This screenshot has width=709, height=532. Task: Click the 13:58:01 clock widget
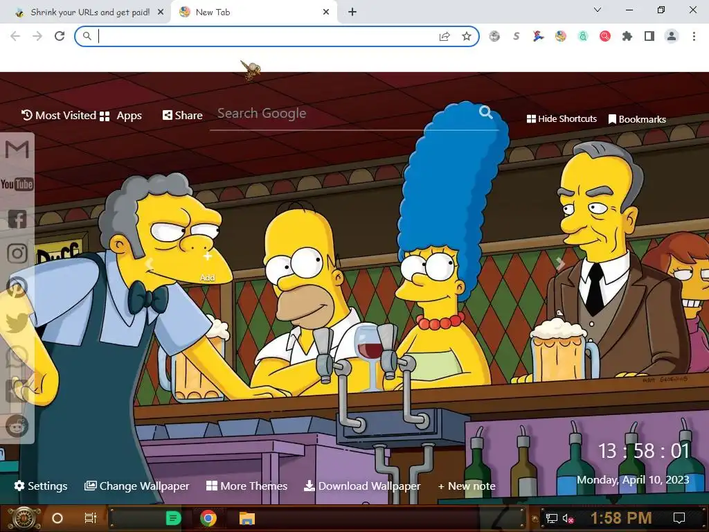click(x=644, y=450)
